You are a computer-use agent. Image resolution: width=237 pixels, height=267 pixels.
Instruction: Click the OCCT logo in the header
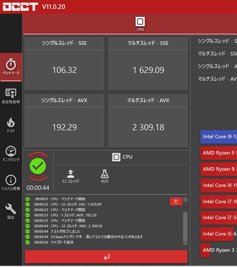pyautogui.click(x=20, y=7)
